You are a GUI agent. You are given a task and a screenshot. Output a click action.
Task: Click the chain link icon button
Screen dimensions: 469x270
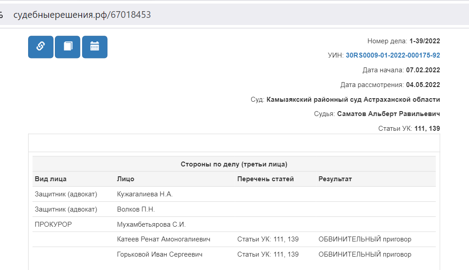click(41, 47)
